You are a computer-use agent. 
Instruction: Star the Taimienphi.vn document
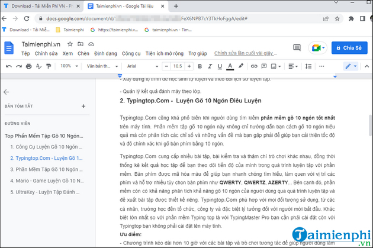pos(70,44)
